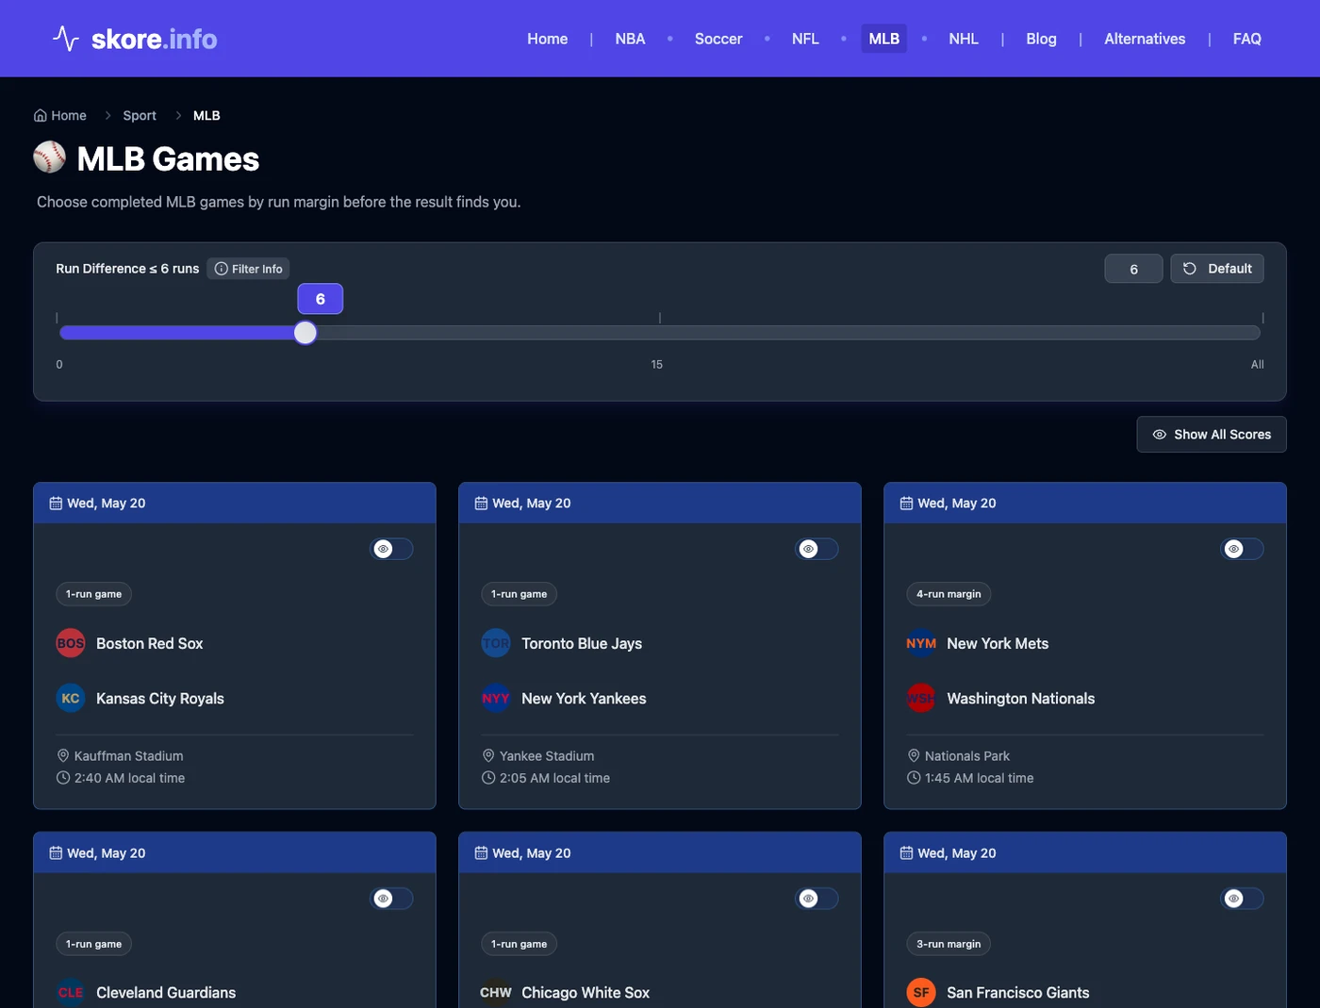Image resolution: width=1320 pixels, height=1008 pixels.
Task: Click calendar icon on Cleveland Guardians card
Action: 56,853
